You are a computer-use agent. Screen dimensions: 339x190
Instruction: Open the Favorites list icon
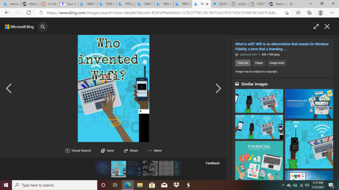click(x=298, y=13)
